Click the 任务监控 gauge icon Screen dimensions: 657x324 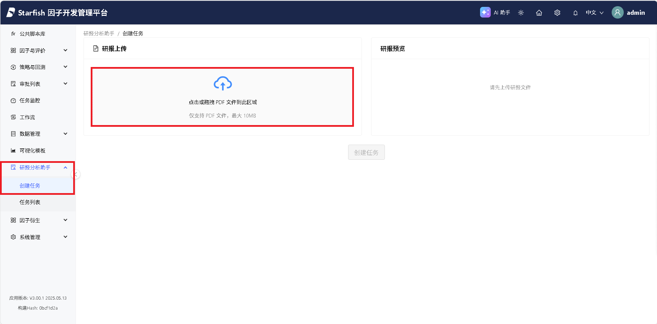click(13, 100)
